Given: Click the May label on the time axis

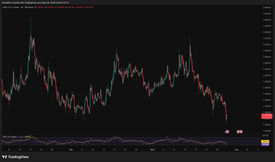Looking at the screenshot, I should [x=153, y=150].
